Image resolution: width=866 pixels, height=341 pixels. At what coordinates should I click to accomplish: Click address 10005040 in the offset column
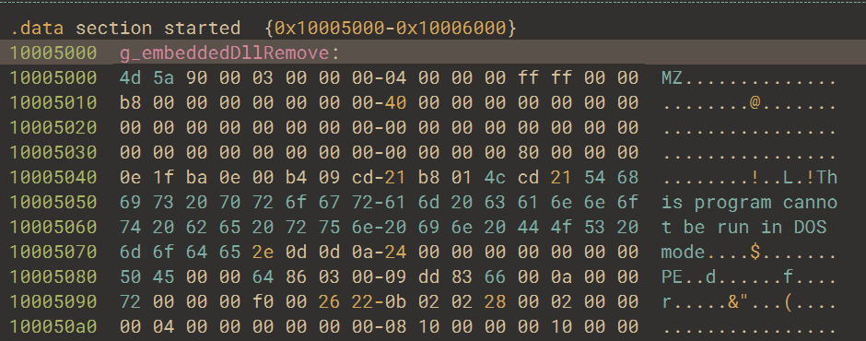53,177
